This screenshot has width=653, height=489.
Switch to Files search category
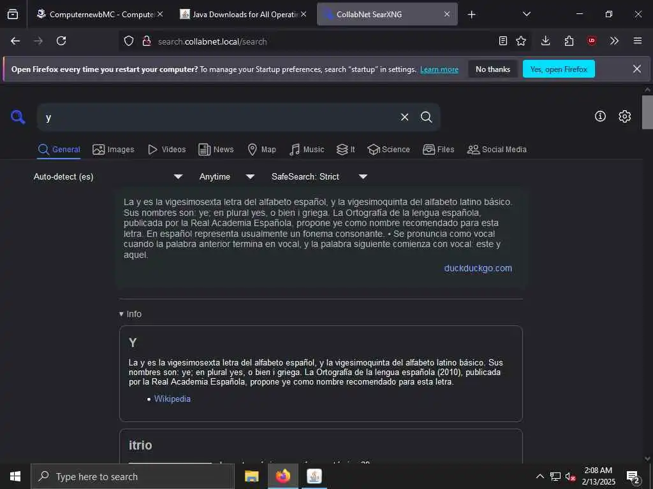pos(438,149)
